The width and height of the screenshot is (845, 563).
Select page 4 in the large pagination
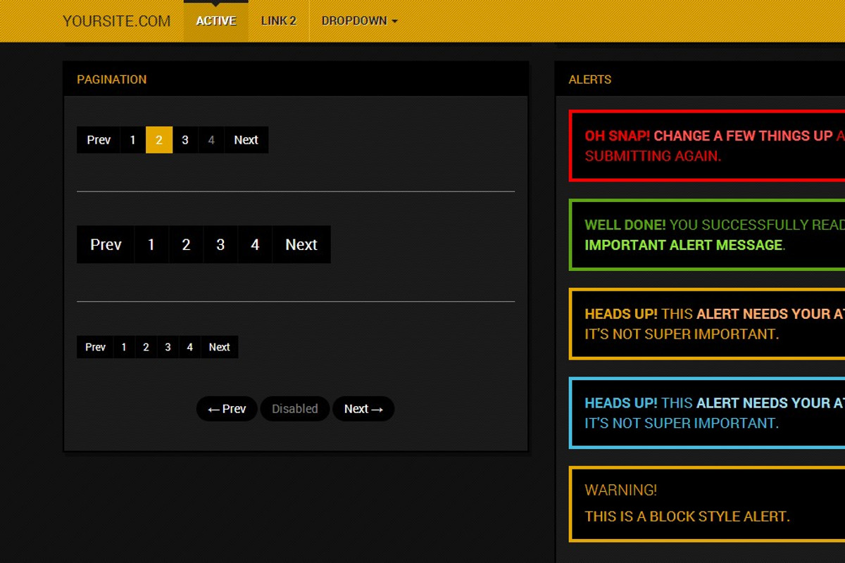tap(255, 244)
